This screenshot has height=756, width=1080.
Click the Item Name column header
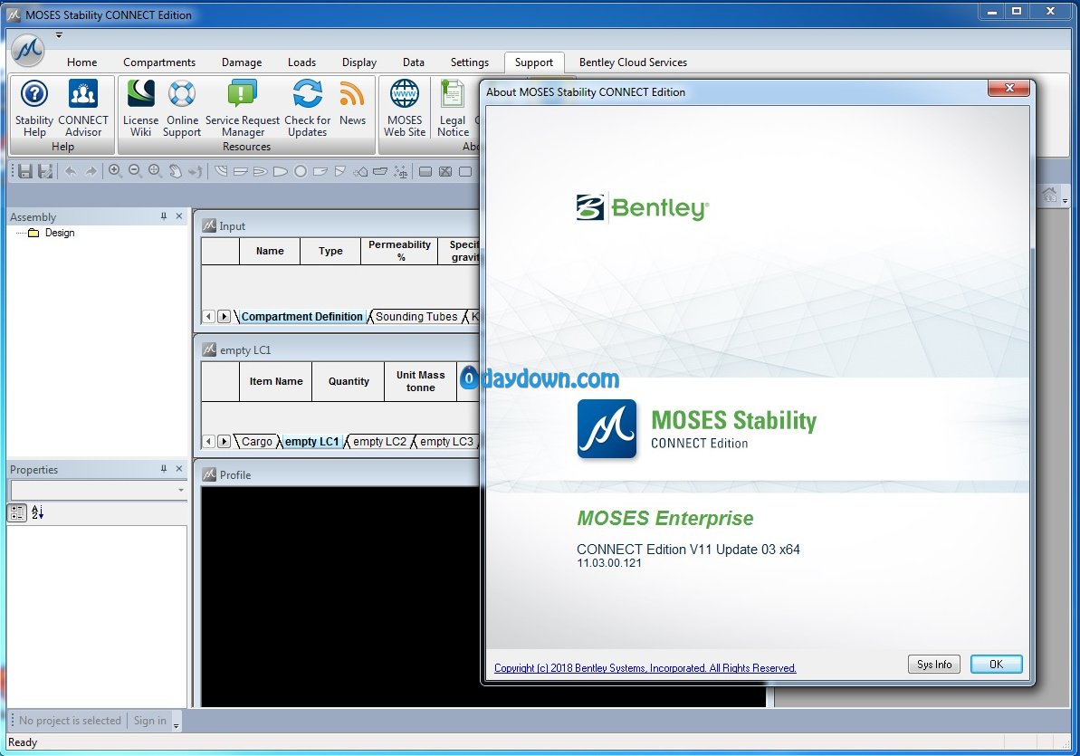coord(275,381)
